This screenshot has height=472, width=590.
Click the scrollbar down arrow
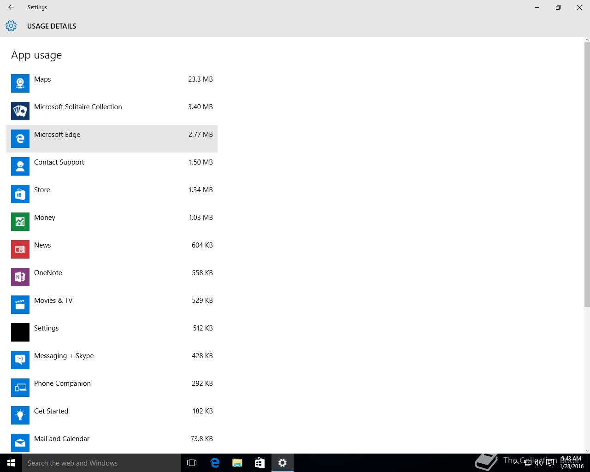[587, 450]
